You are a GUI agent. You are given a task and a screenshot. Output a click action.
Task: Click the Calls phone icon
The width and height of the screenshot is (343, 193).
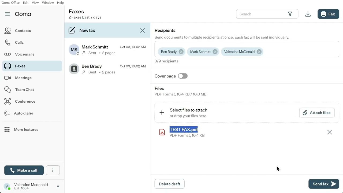[8, 42]
